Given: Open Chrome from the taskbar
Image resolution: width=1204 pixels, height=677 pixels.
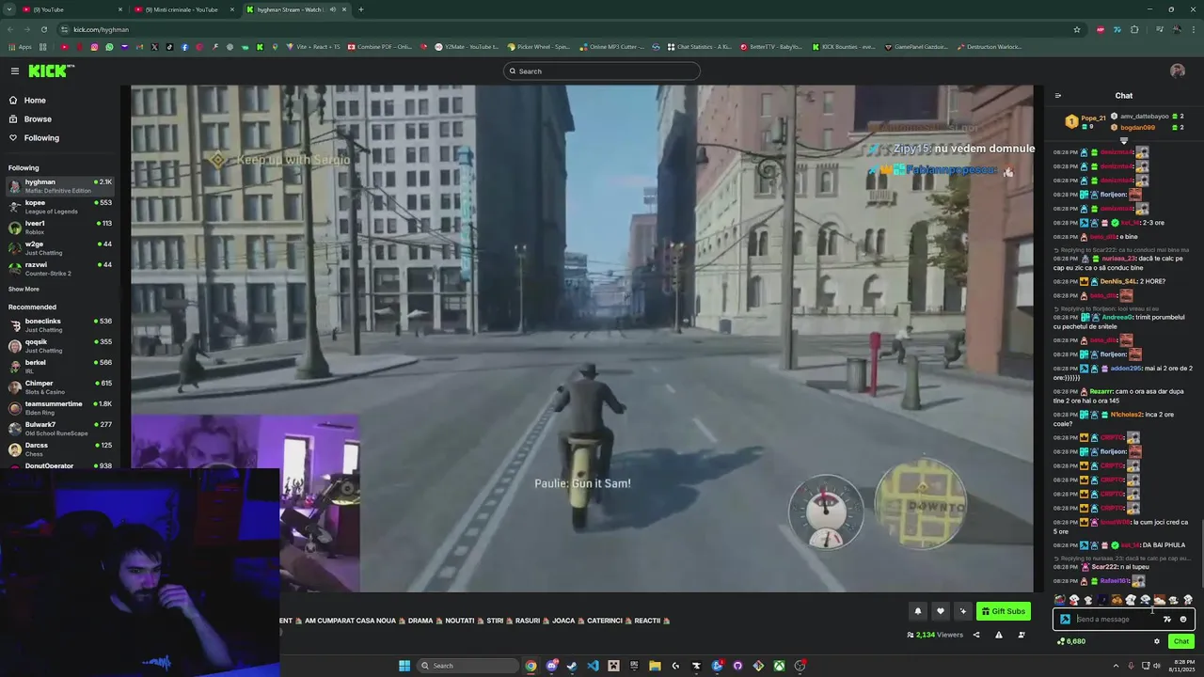Looking at the screenshot, I should pos(531,666).
